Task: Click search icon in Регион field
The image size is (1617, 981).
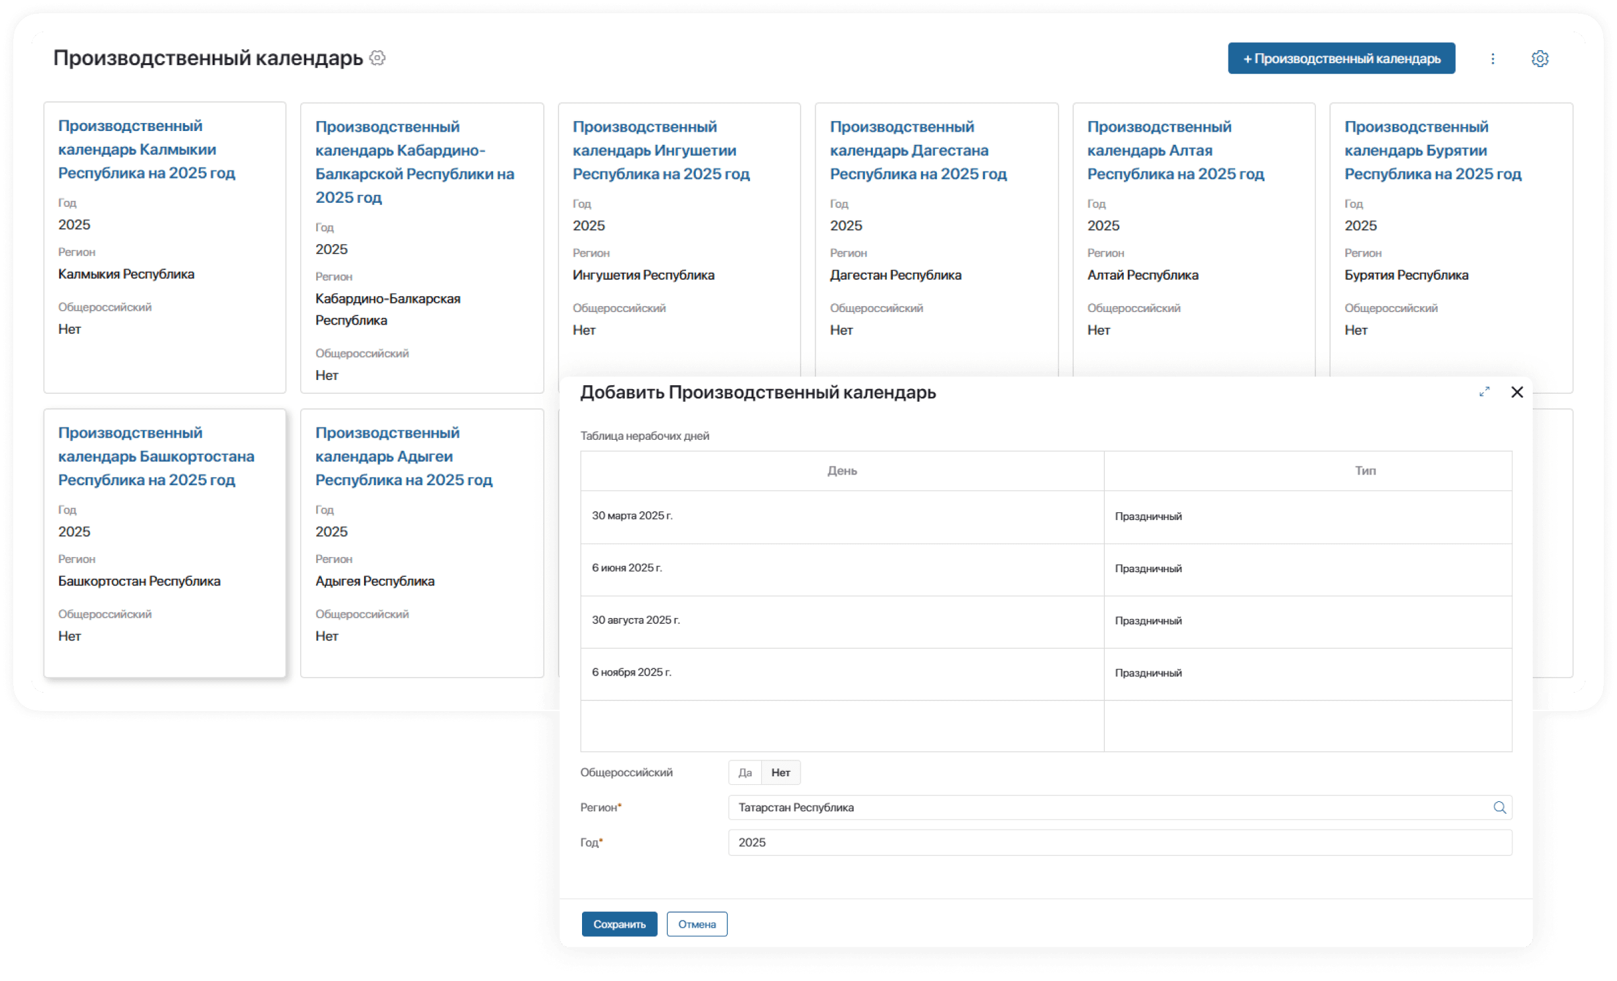Action: [1499, 807]
